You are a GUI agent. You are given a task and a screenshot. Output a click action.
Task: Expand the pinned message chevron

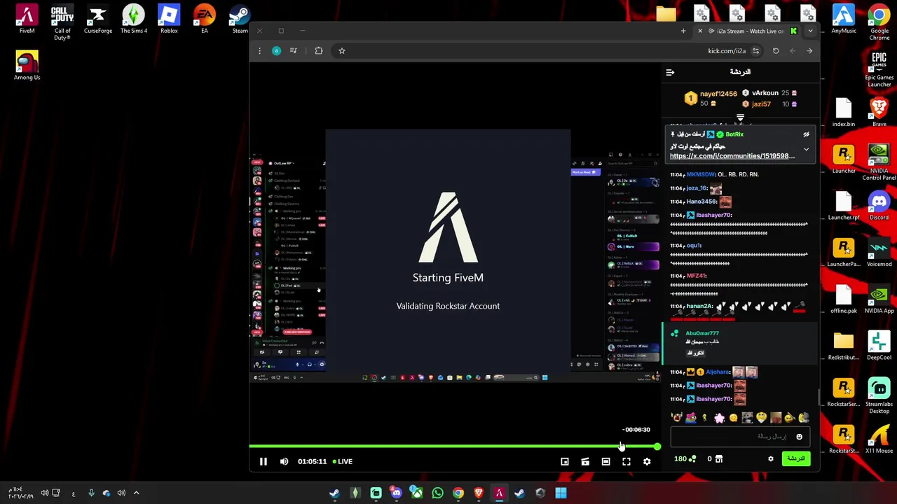click(806, 149)
